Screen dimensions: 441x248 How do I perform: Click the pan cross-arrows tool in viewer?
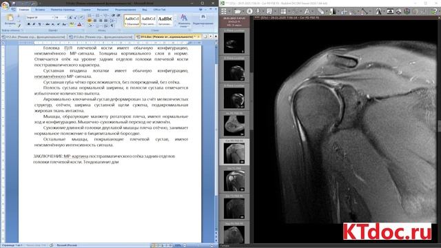click(344, 11)
